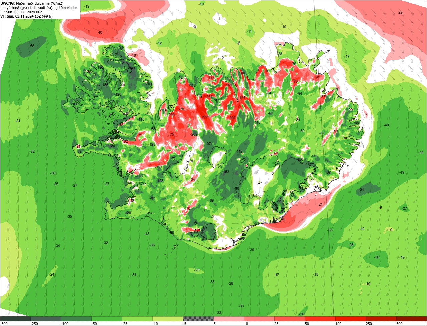Click the map value '73'
Viewport: 427px width, 326px height.
pyautogui.click(x=295, y=81)
